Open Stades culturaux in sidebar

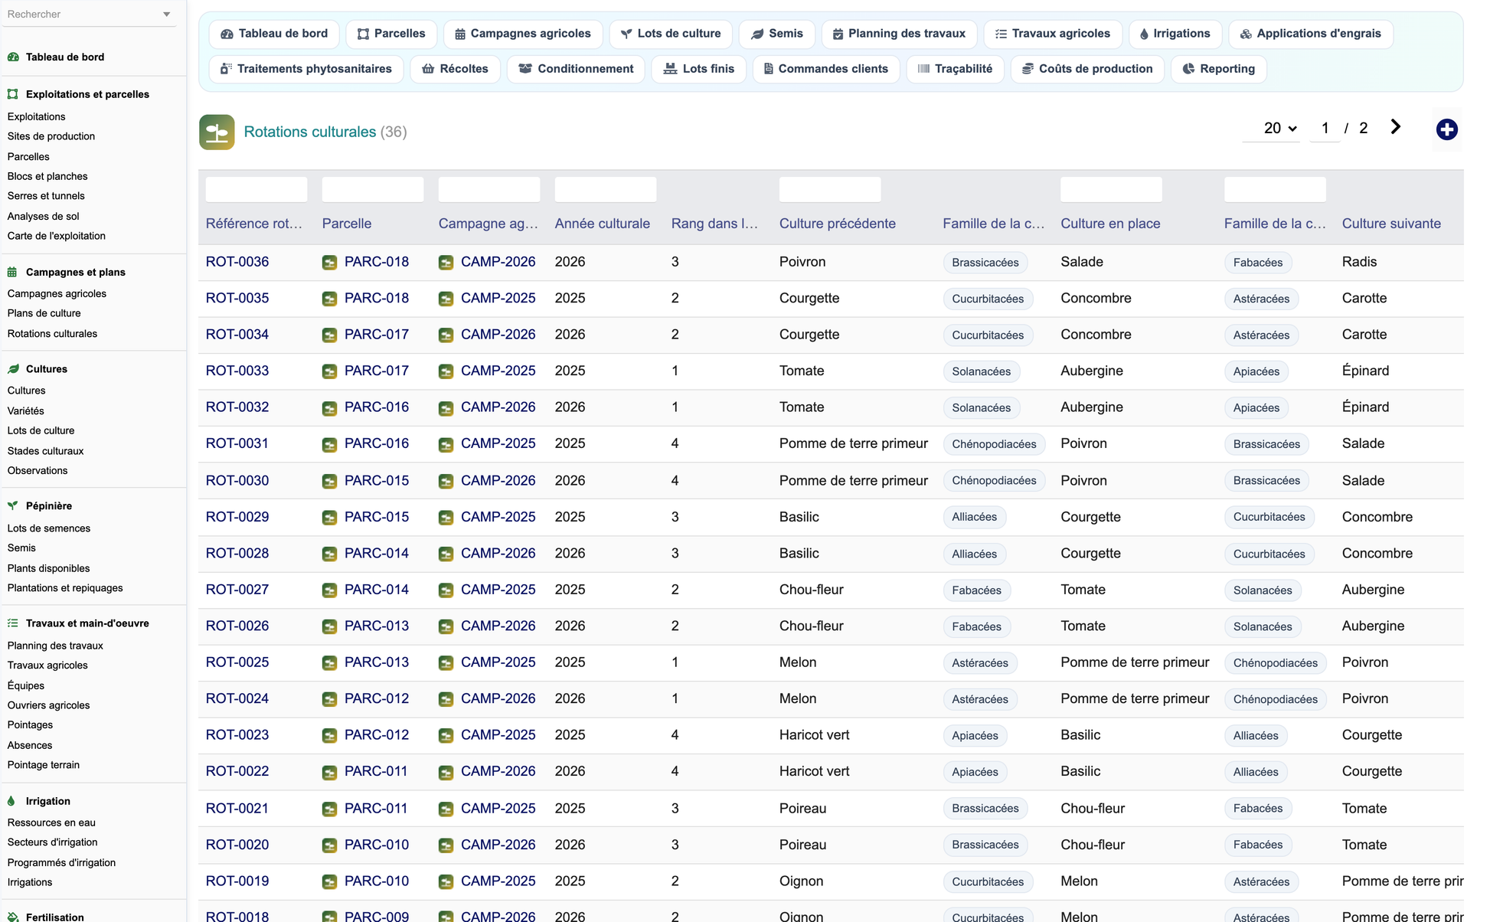click(x=45, y=451)
